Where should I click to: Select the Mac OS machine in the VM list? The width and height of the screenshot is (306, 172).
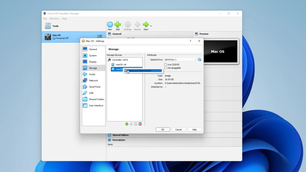point(74,37)
